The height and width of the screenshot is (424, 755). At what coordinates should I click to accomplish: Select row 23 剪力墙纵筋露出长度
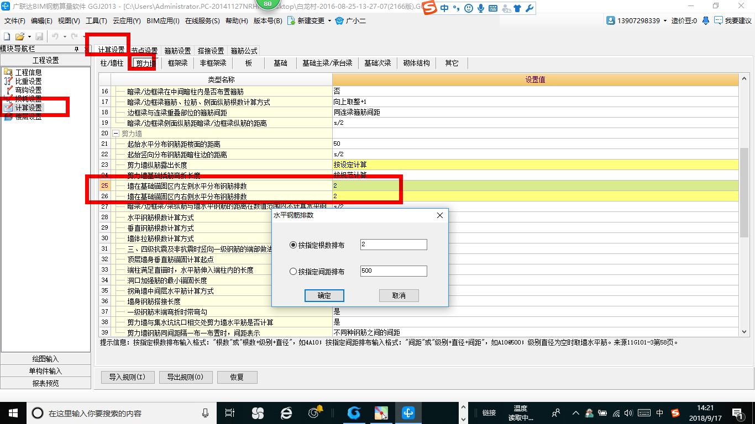click(x=418, y=165)
